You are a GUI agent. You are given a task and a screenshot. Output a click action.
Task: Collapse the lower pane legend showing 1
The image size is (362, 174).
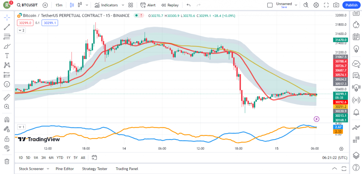tap(22, 127)
